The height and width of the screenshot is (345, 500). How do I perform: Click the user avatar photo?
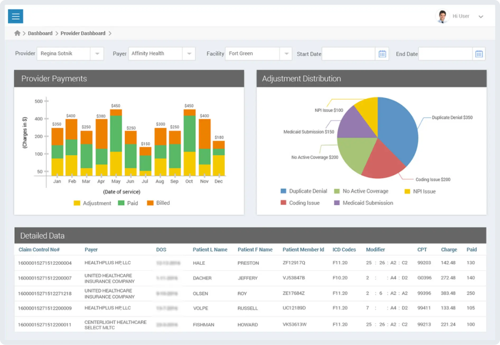(442, 16)
